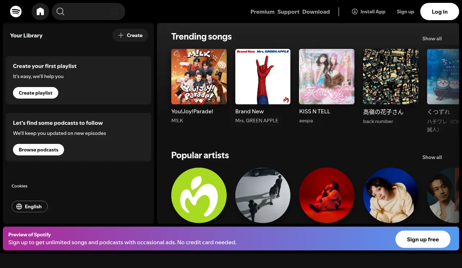Open the You!Joy!Parade! album cover
462x268 pixels.
(199, 77)
